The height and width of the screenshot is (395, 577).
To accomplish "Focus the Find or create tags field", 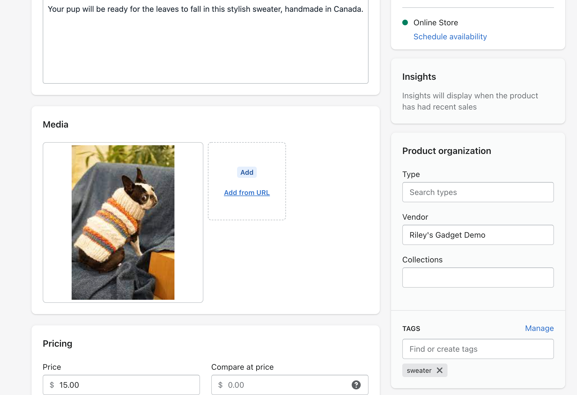I will (x=478, y=349).
